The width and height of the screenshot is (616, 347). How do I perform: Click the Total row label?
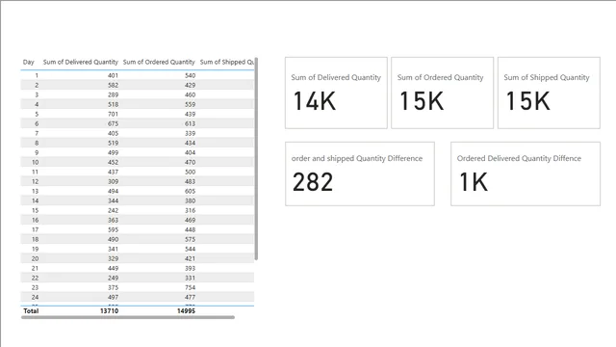[x=31, y=310]
